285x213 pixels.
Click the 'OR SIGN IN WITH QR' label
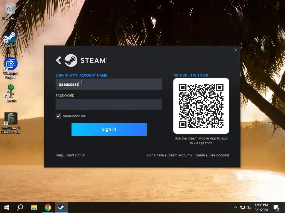coord(191,75)
